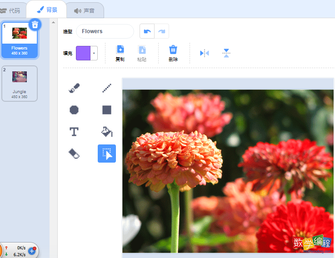Flip the costume vertically
335x258 pixels.
pyautogui.click(x=226, y=53)
